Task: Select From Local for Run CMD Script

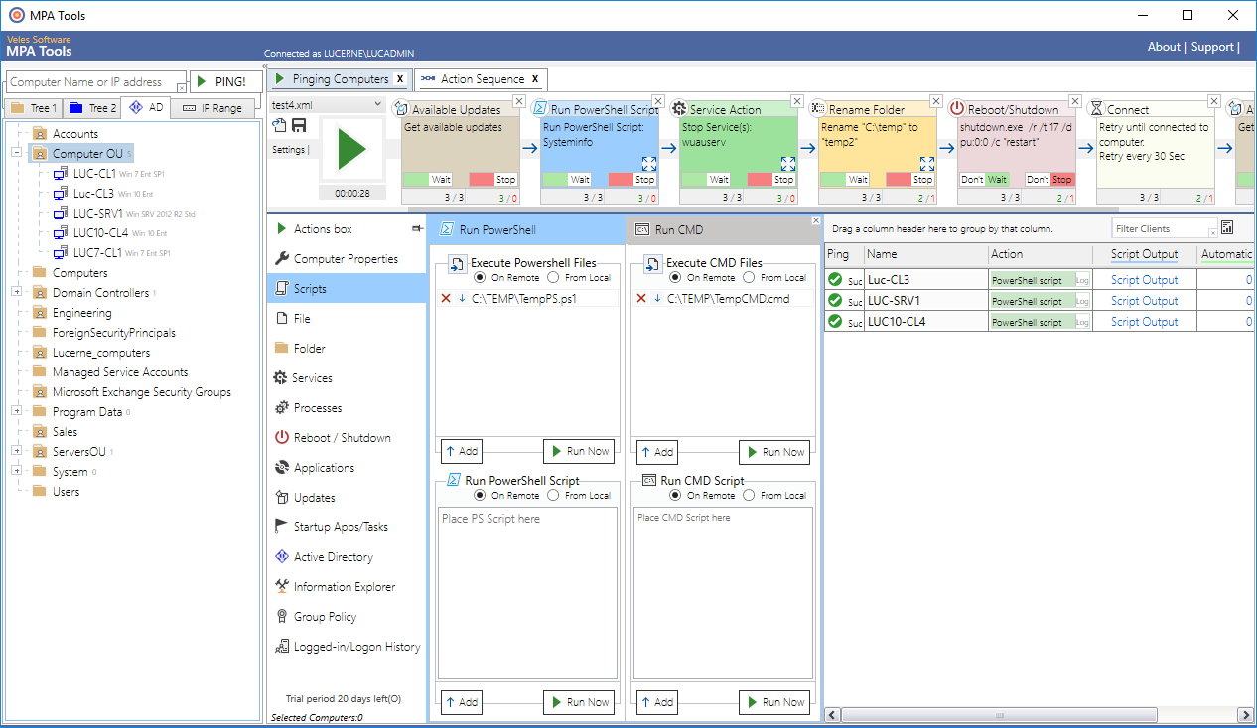Action: pyautogui.click(x=749, y=495)
